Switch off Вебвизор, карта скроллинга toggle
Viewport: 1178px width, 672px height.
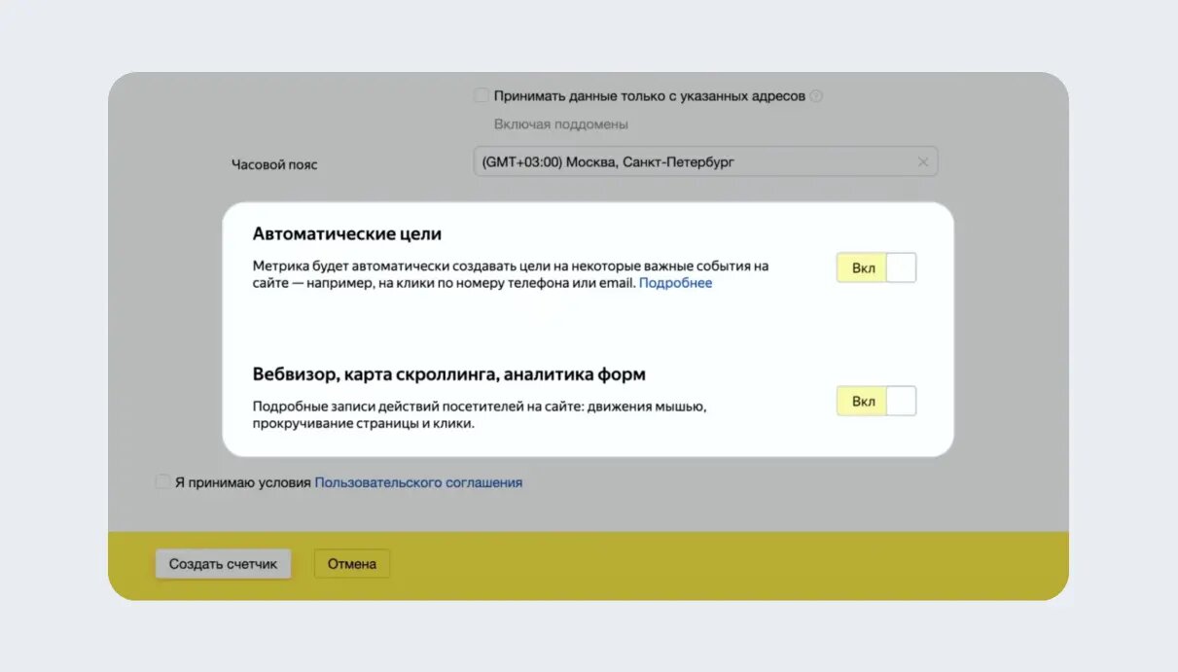point(875,401)
